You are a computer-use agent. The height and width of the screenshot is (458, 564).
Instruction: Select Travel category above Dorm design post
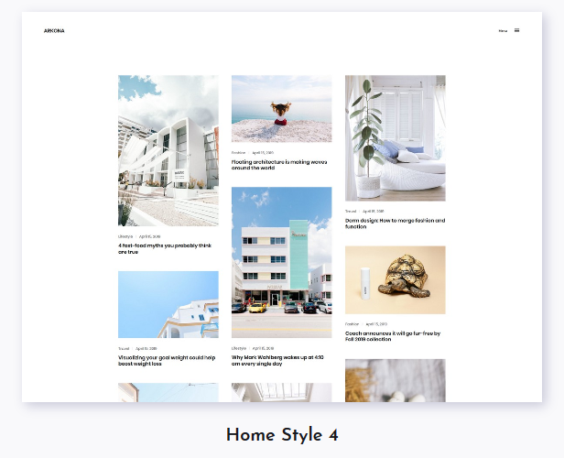pos(351,212)
